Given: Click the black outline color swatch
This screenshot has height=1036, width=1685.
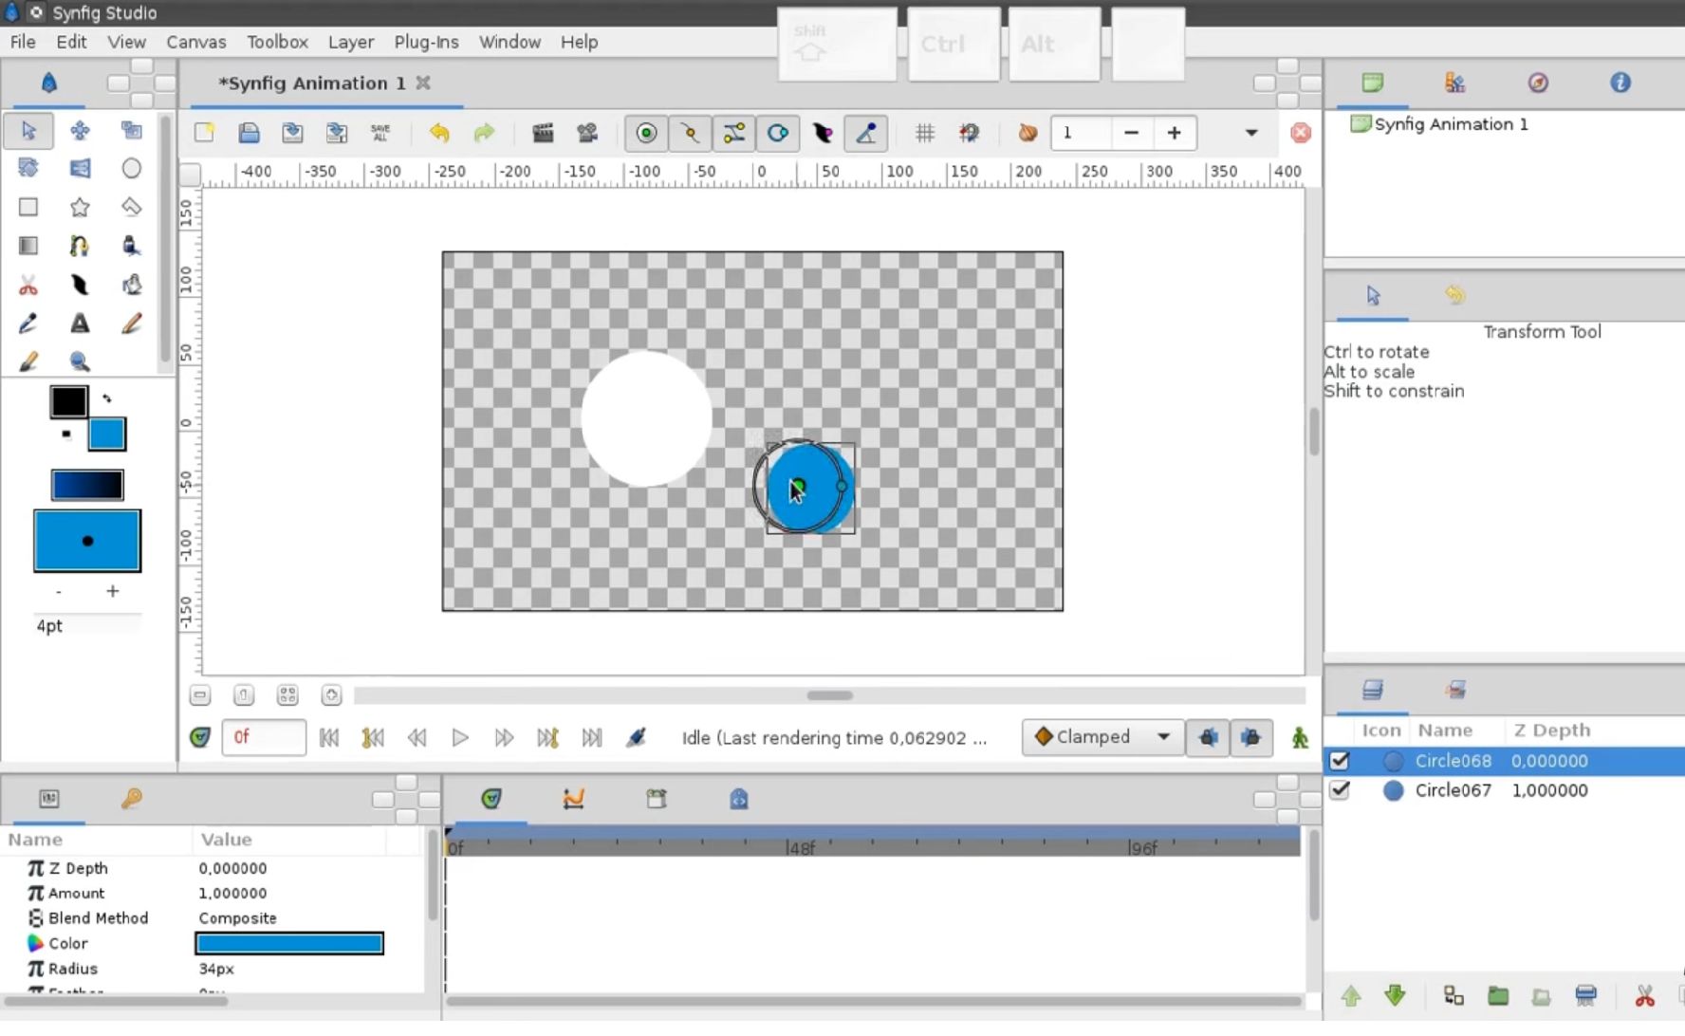Looking at the screenshot, I should pyautogui.click(x=68, y=401).
